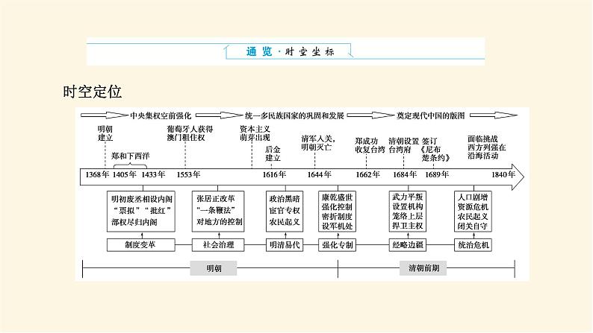Select the 时空定位 heading
Image resolution: width=593 pixels, height=333 pixels.
point(93,92)
